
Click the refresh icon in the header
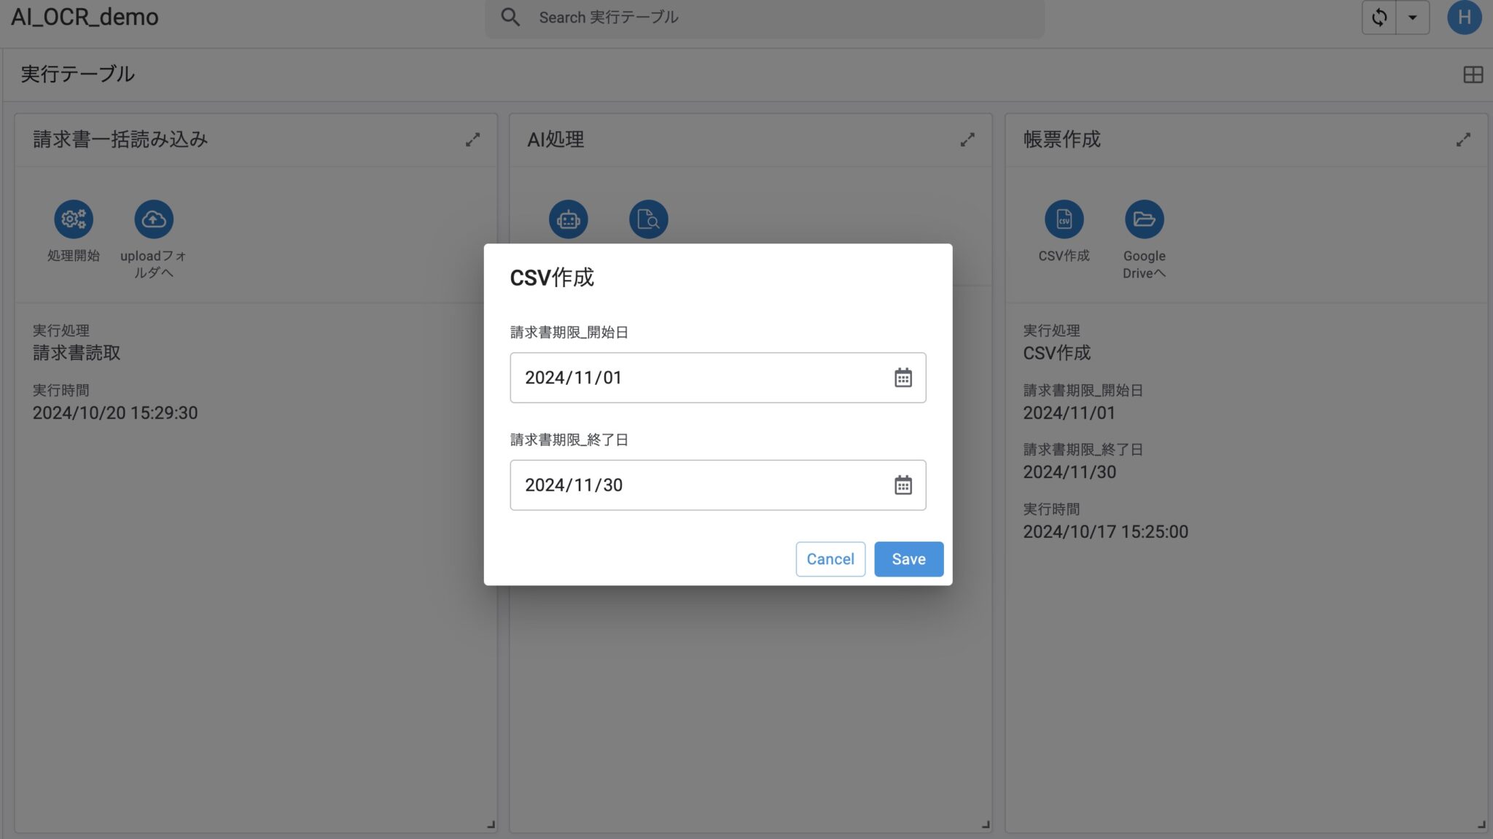coord(1379,17)
